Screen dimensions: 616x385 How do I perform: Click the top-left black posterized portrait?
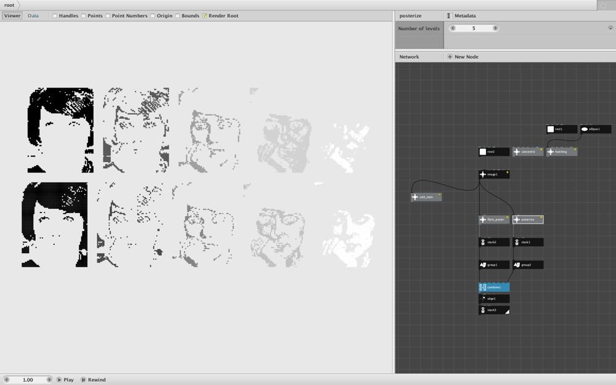[x=60, y=130]
